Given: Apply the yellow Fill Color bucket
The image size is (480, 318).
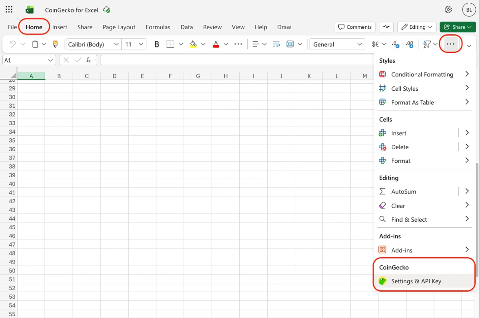Looking at the screenshot, I should pos(193,44).
